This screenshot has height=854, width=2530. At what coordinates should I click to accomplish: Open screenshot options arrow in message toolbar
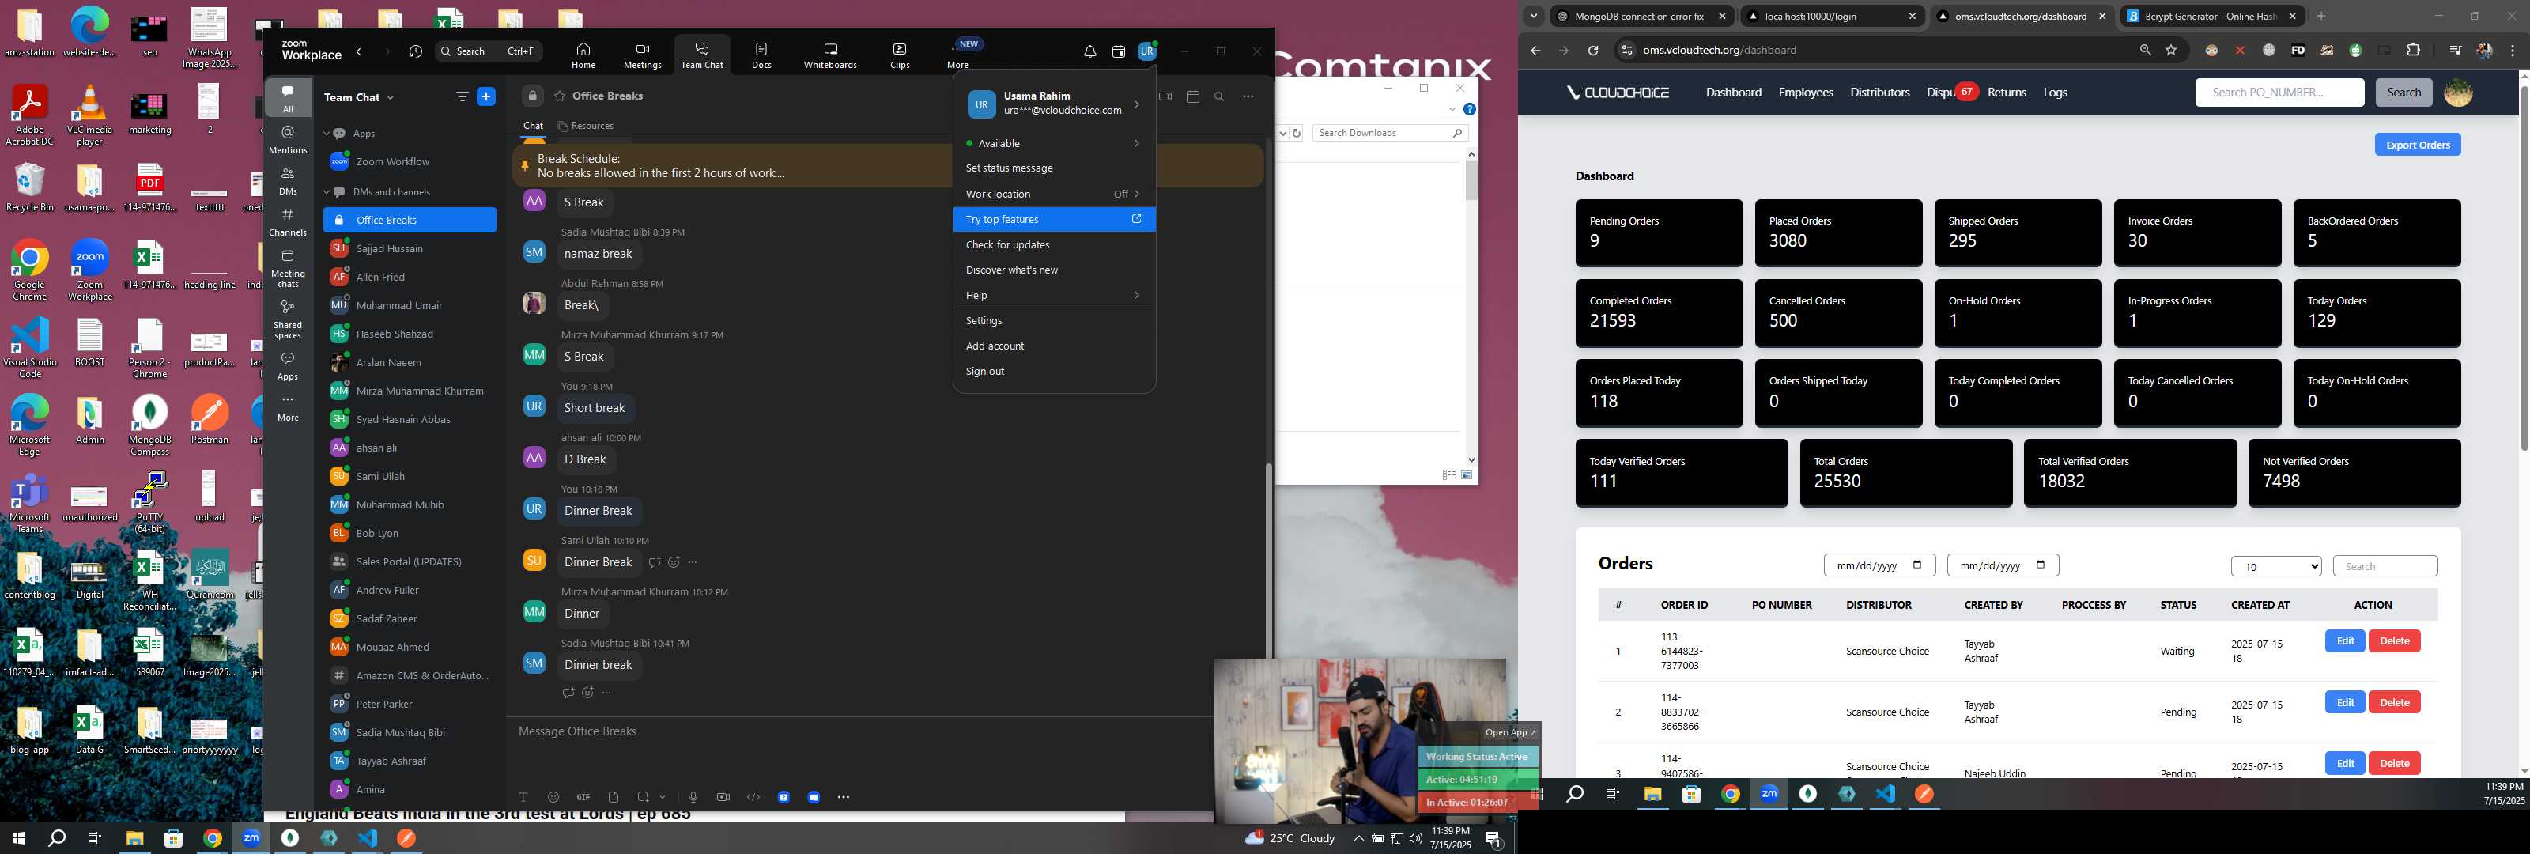point(663,797)
